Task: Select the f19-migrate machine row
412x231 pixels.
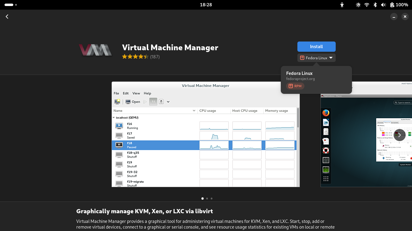Action: pos(204,183)
